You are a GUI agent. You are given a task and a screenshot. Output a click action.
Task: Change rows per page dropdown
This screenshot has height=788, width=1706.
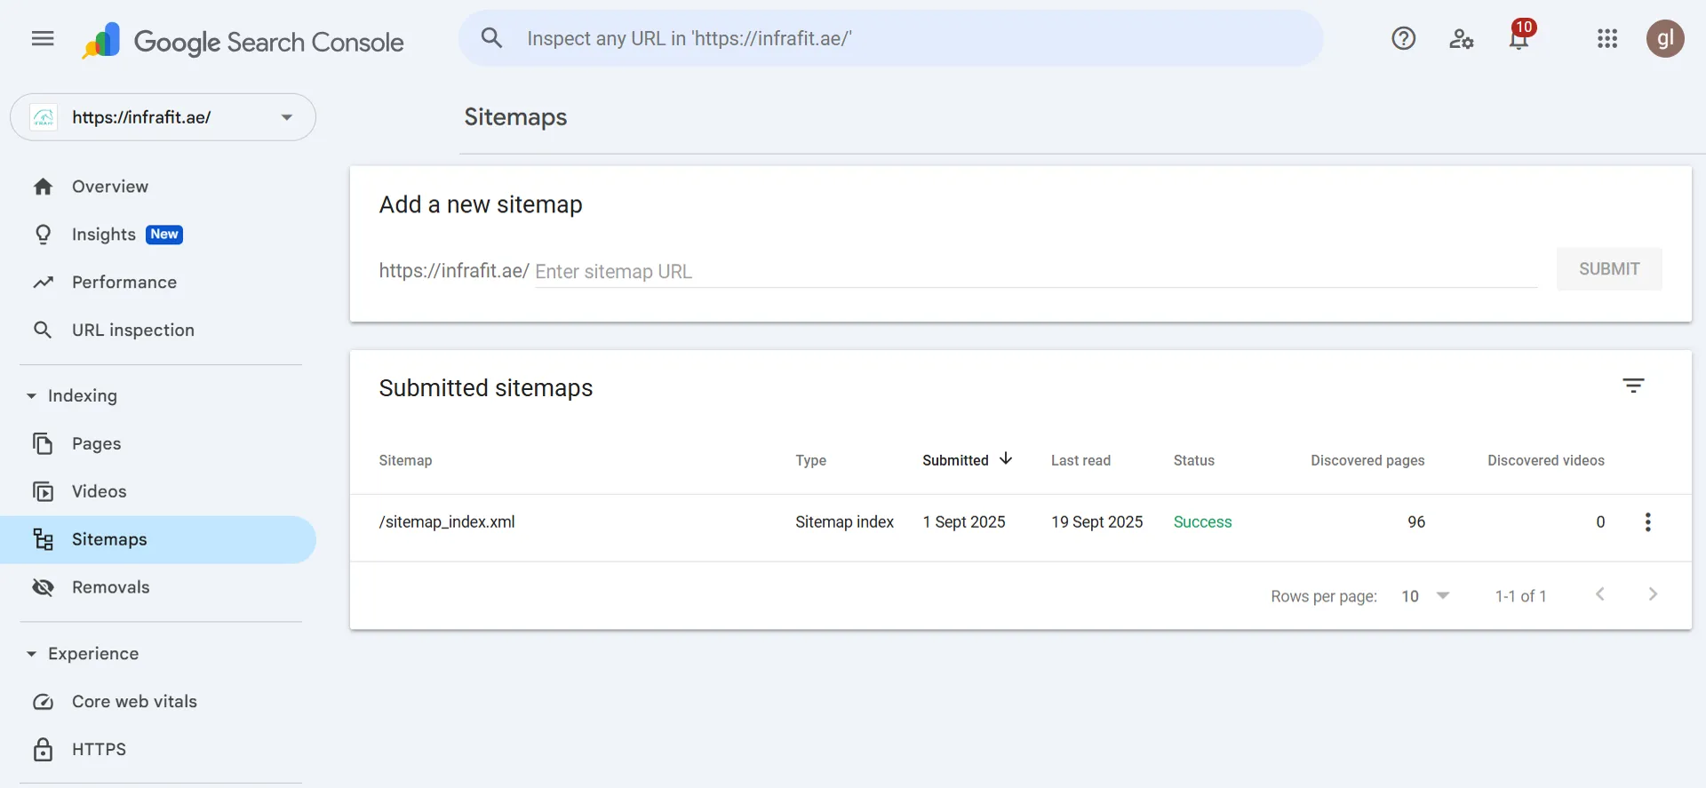pyautogui.click(x=1425, y=596)
